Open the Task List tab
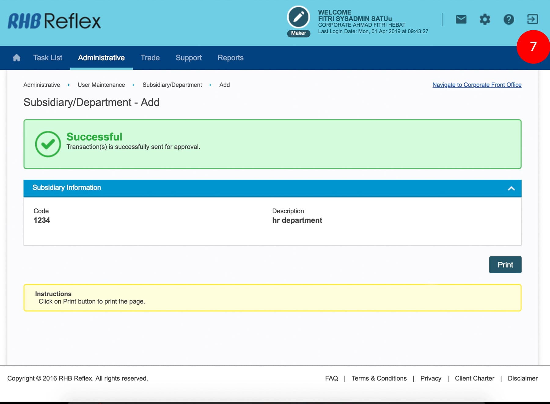 [x=48, y=58]
